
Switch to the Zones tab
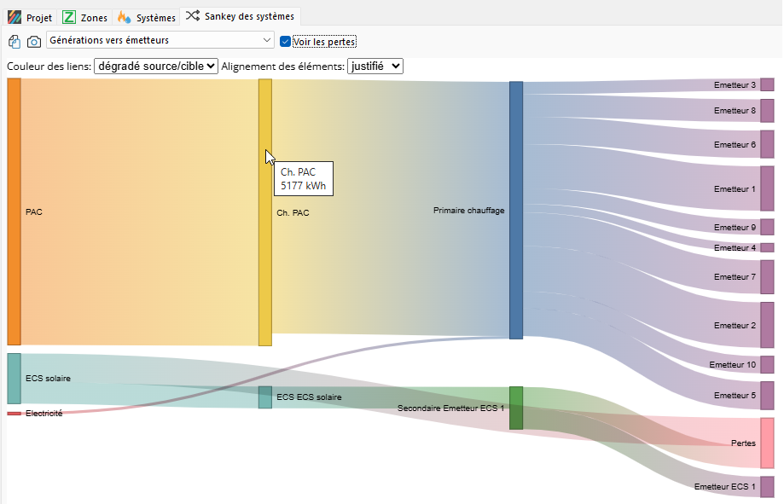85,17
